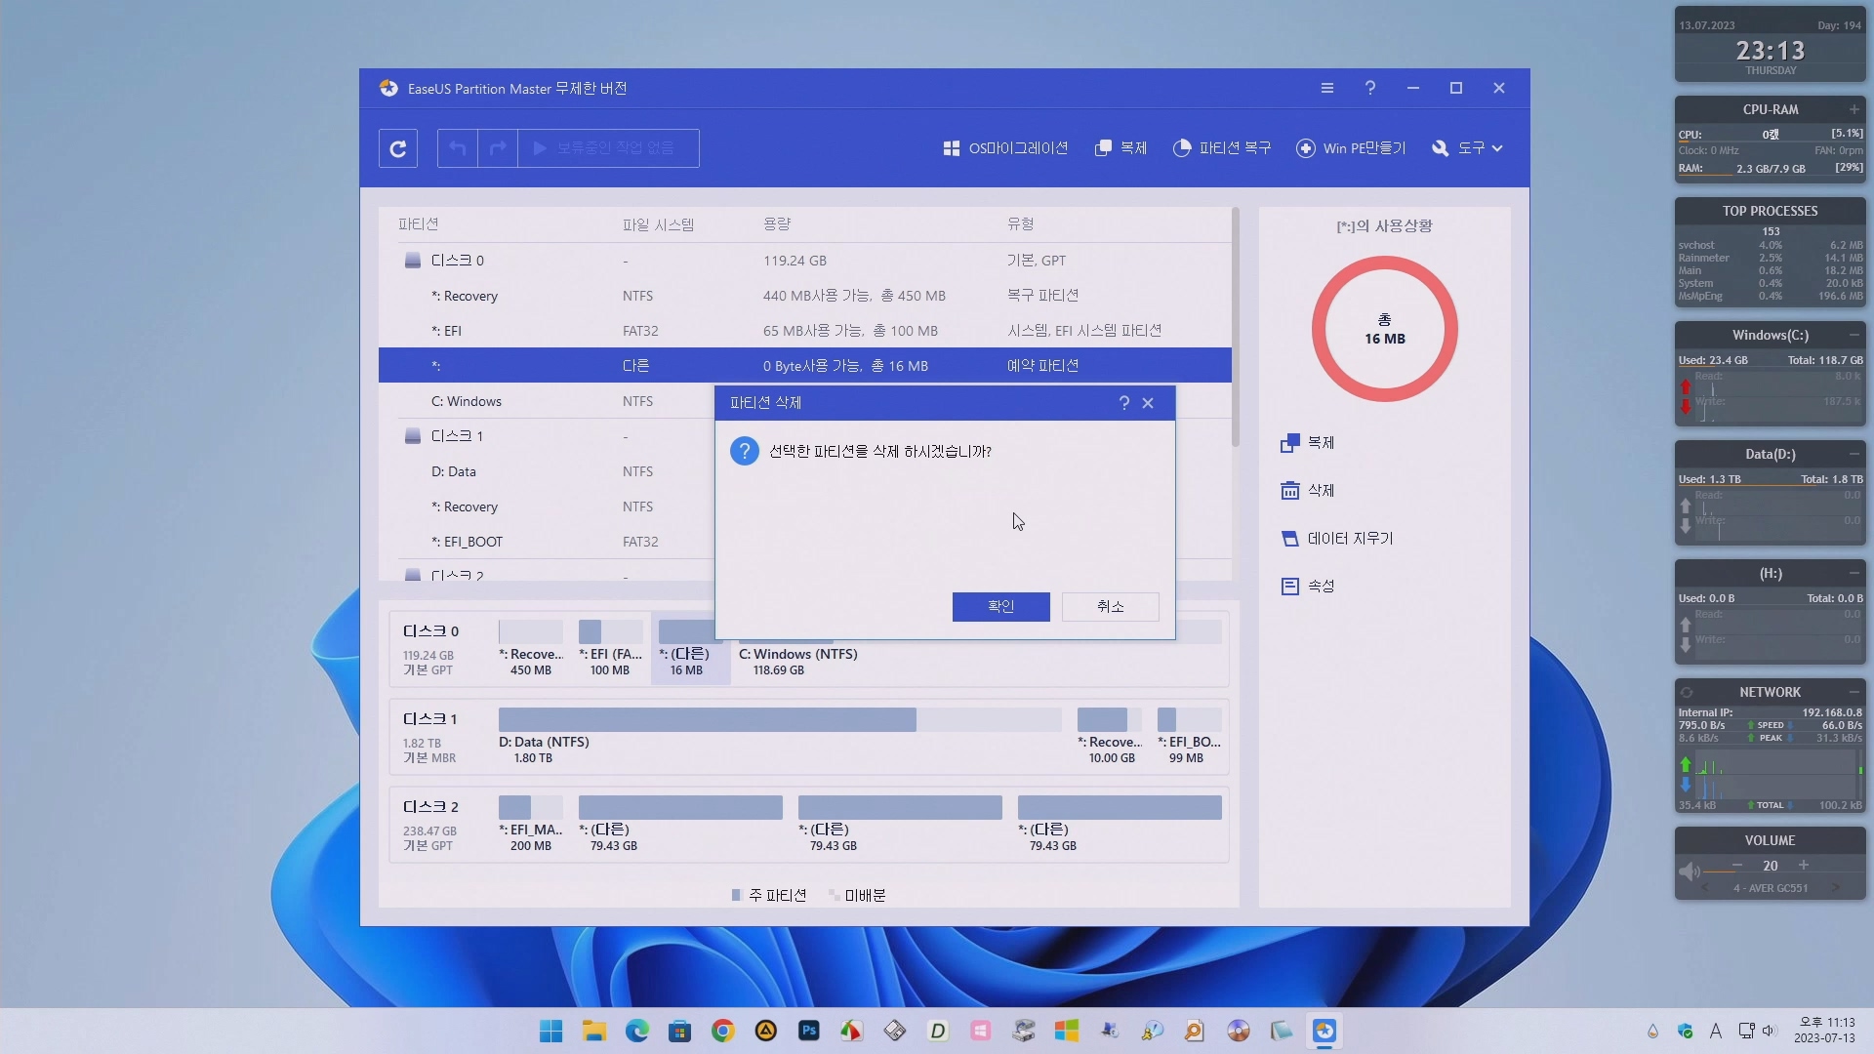The image size is (1874, 1054).
Task: Select the *: EFI_BOOT partition row
Action: tap(547, 542)
